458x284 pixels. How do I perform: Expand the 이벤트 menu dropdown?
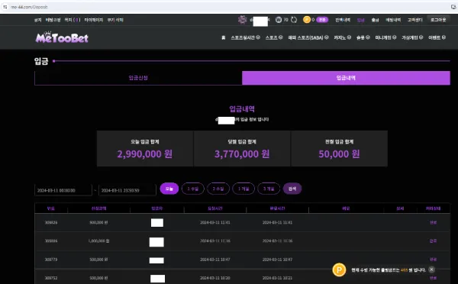[x=437, y=37]
